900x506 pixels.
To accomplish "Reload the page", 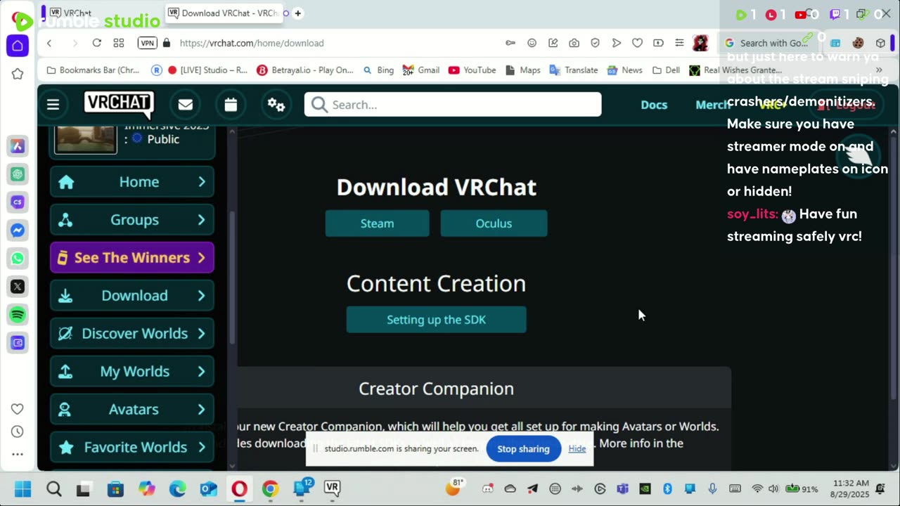I will (96, 43).
